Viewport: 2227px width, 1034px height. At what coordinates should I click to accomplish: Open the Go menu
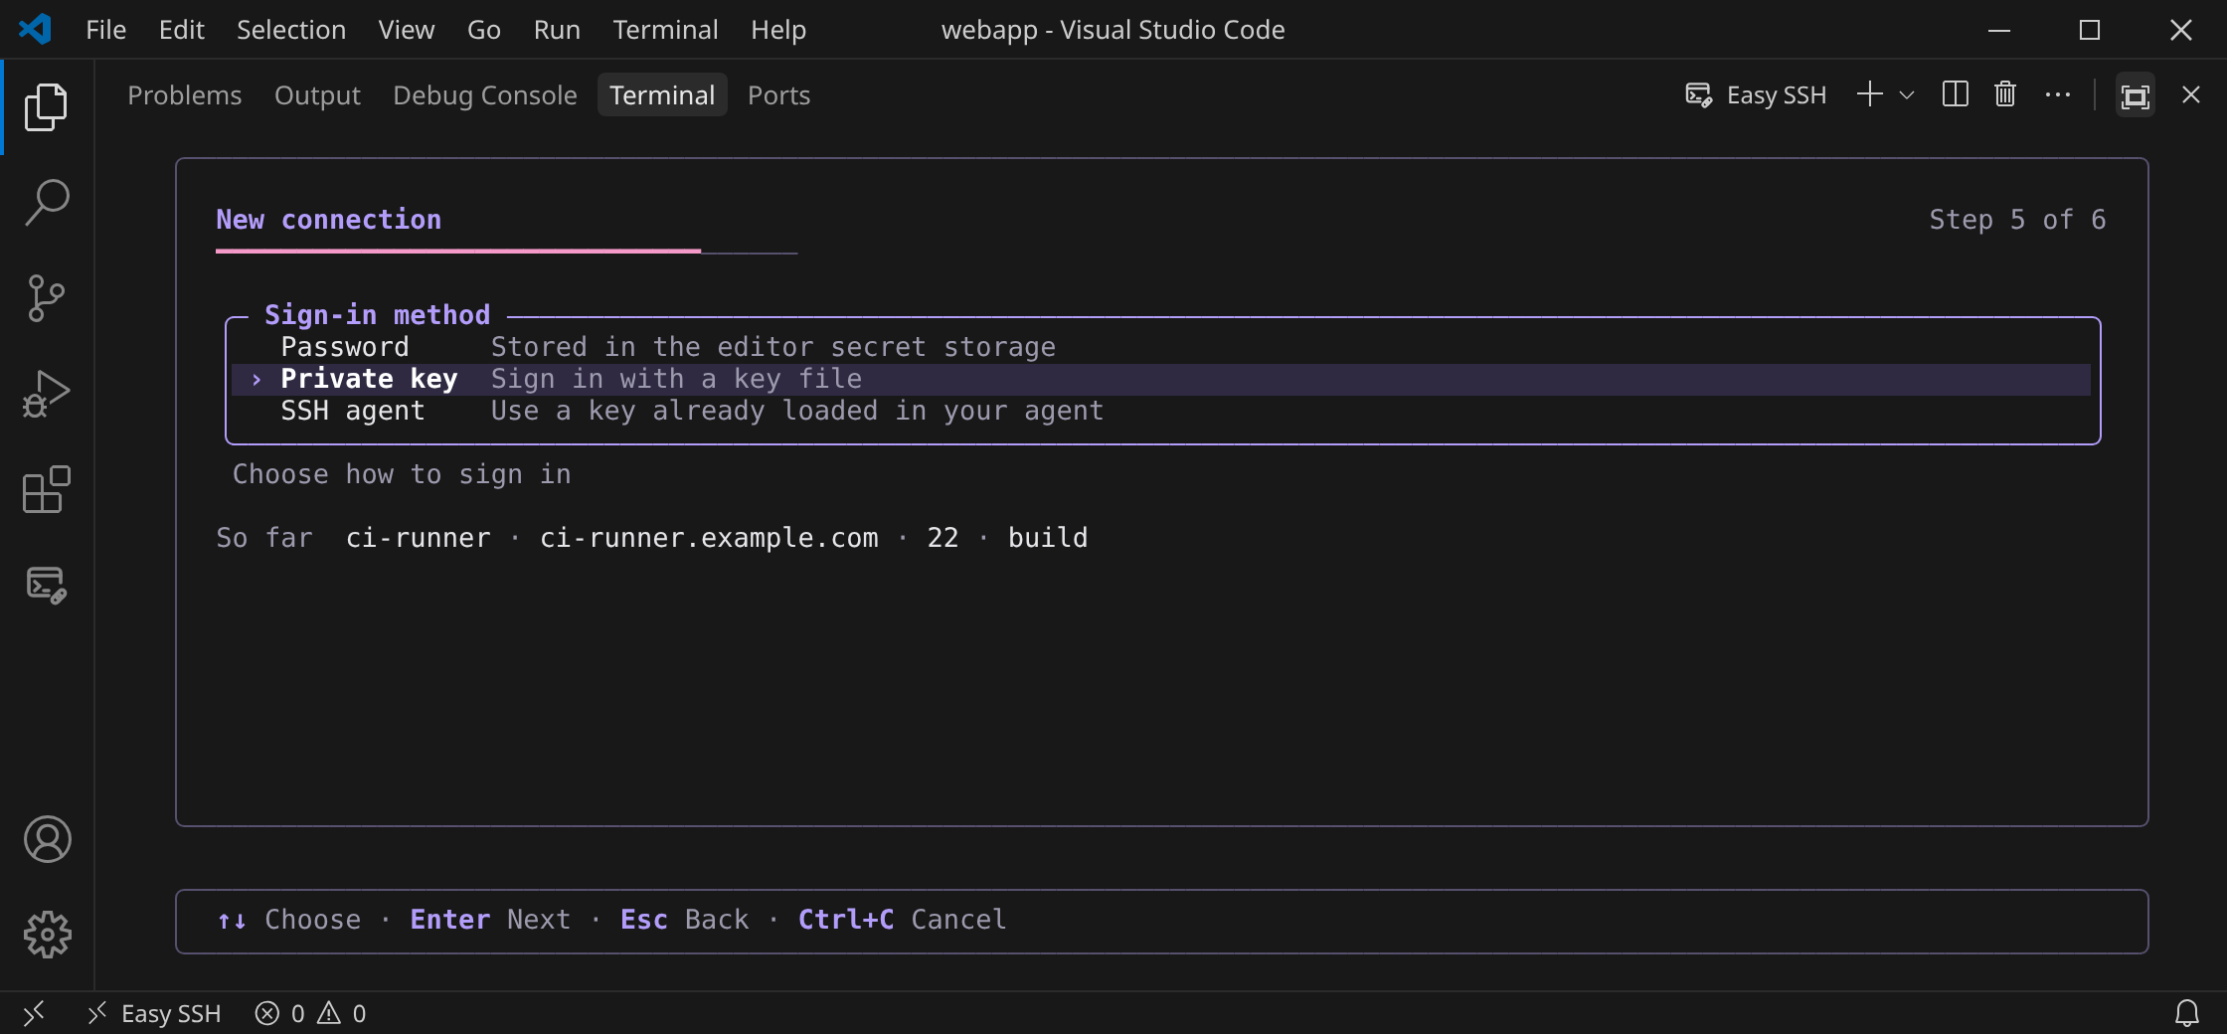[x=484, y=30]
